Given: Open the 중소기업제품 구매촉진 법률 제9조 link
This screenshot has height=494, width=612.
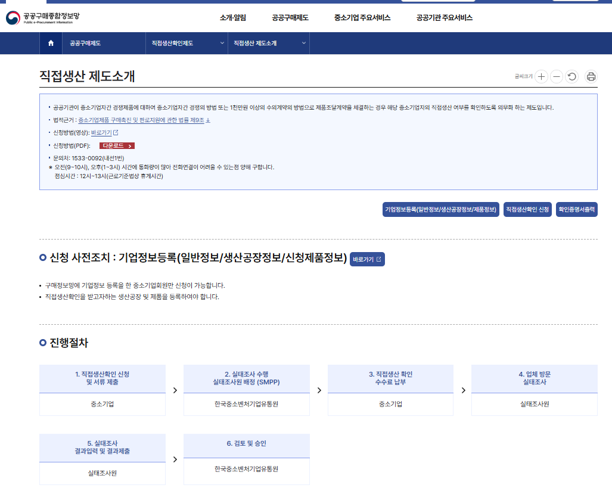Looking at the screenshot, I should pyautogui.click(x=141, y=120).
